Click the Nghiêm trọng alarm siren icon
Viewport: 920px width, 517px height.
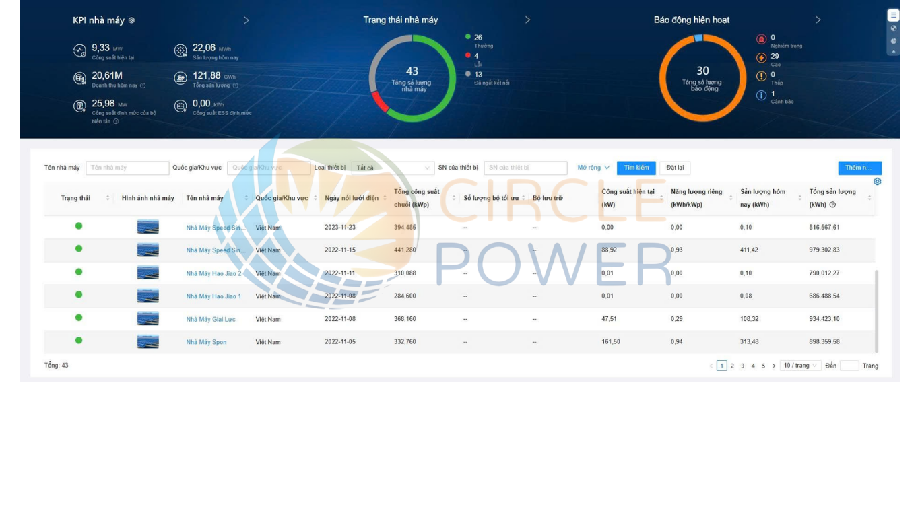761,40
